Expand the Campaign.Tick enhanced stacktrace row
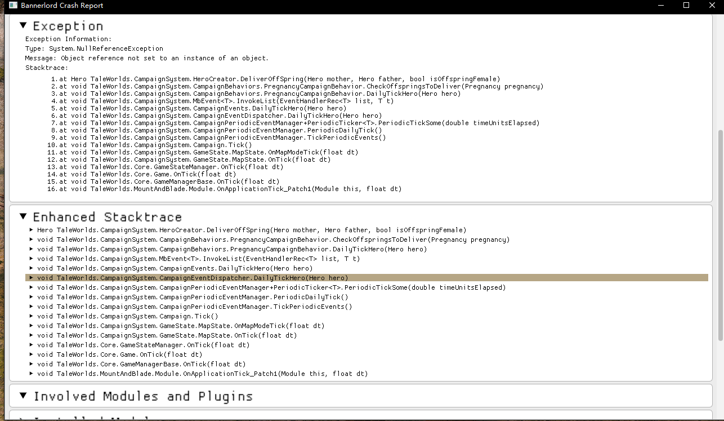This screenshot has width=724, height=421. coord(32,316)
